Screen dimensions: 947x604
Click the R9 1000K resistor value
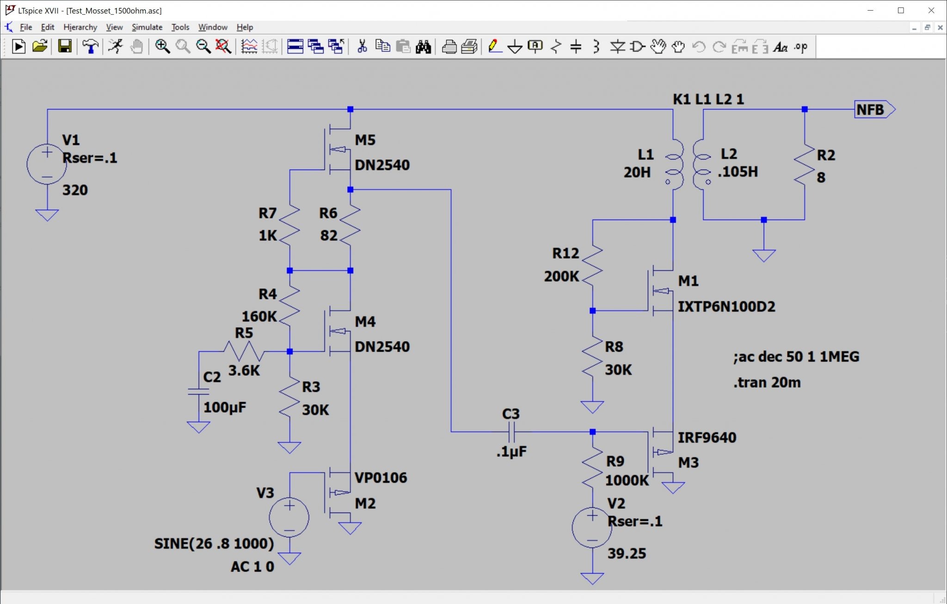click(627, 481)
